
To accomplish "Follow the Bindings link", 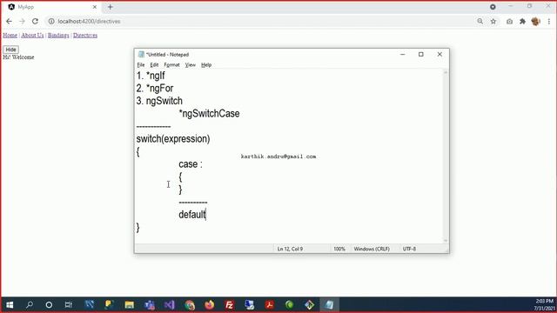I will click(x=58, y=35).
